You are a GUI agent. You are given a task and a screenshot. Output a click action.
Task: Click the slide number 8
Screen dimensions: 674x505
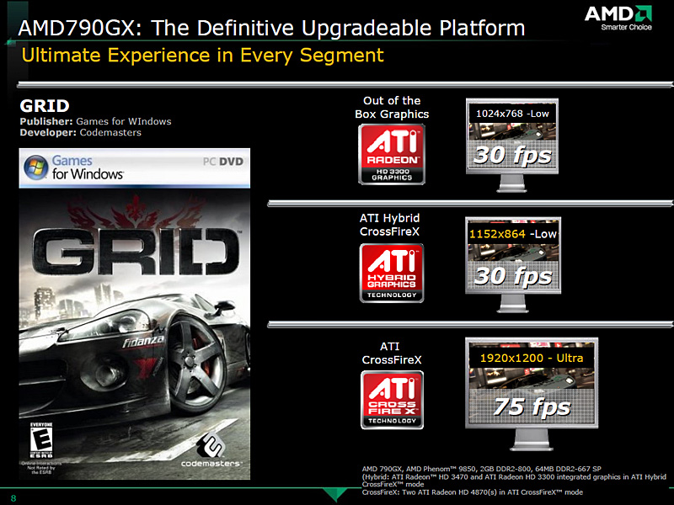pyautogui.click(x=13, y=498)
